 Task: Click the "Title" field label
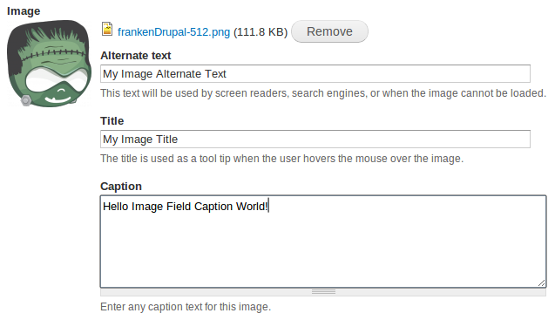click(112, 121)
